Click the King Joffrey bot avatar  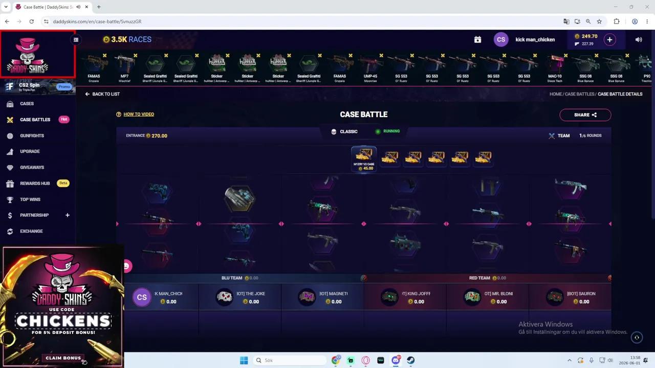(389, 297)
